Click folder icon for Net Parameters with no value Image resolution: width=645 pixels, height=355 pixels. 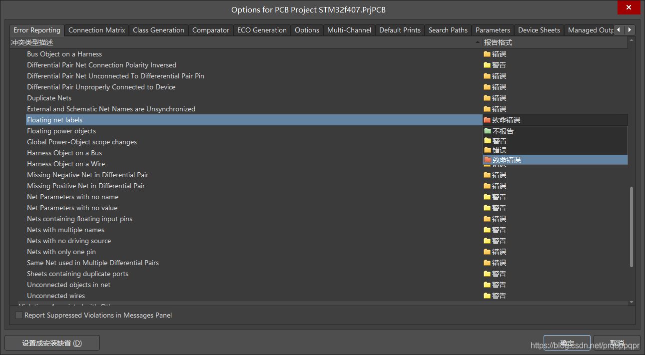487,208
